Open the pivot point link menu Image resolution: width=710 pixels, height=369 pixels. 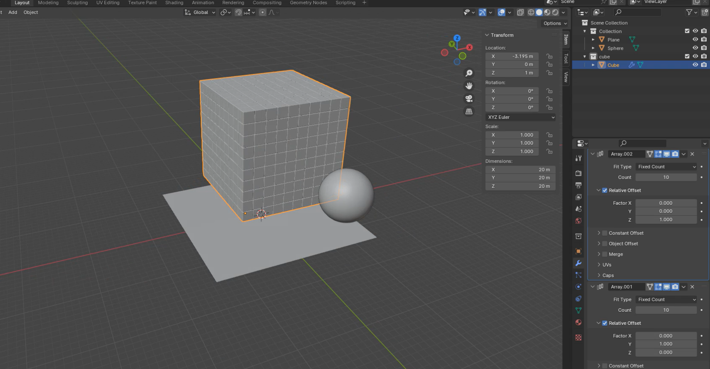point(226,13)
